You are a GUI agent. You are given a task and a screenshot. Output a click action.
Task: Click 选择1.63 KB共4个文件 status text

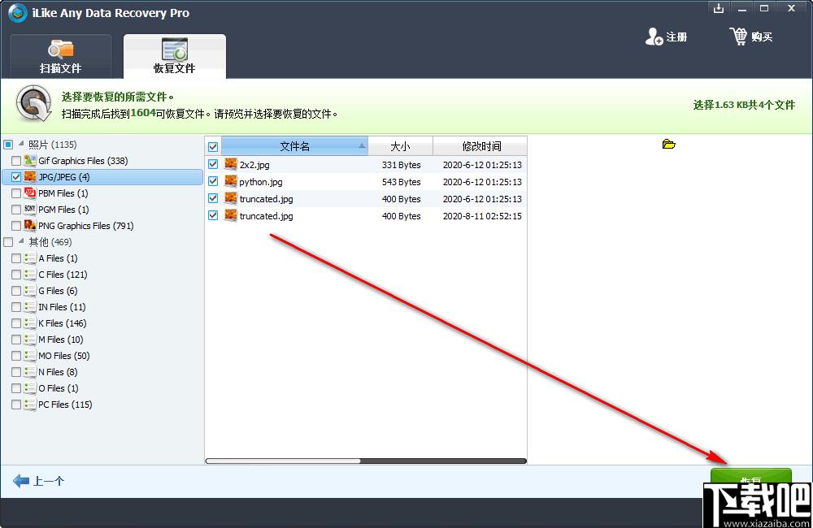(744, 105)
